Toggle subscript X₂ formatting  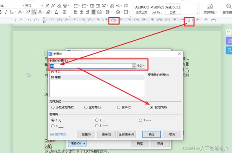pos(34,12)
